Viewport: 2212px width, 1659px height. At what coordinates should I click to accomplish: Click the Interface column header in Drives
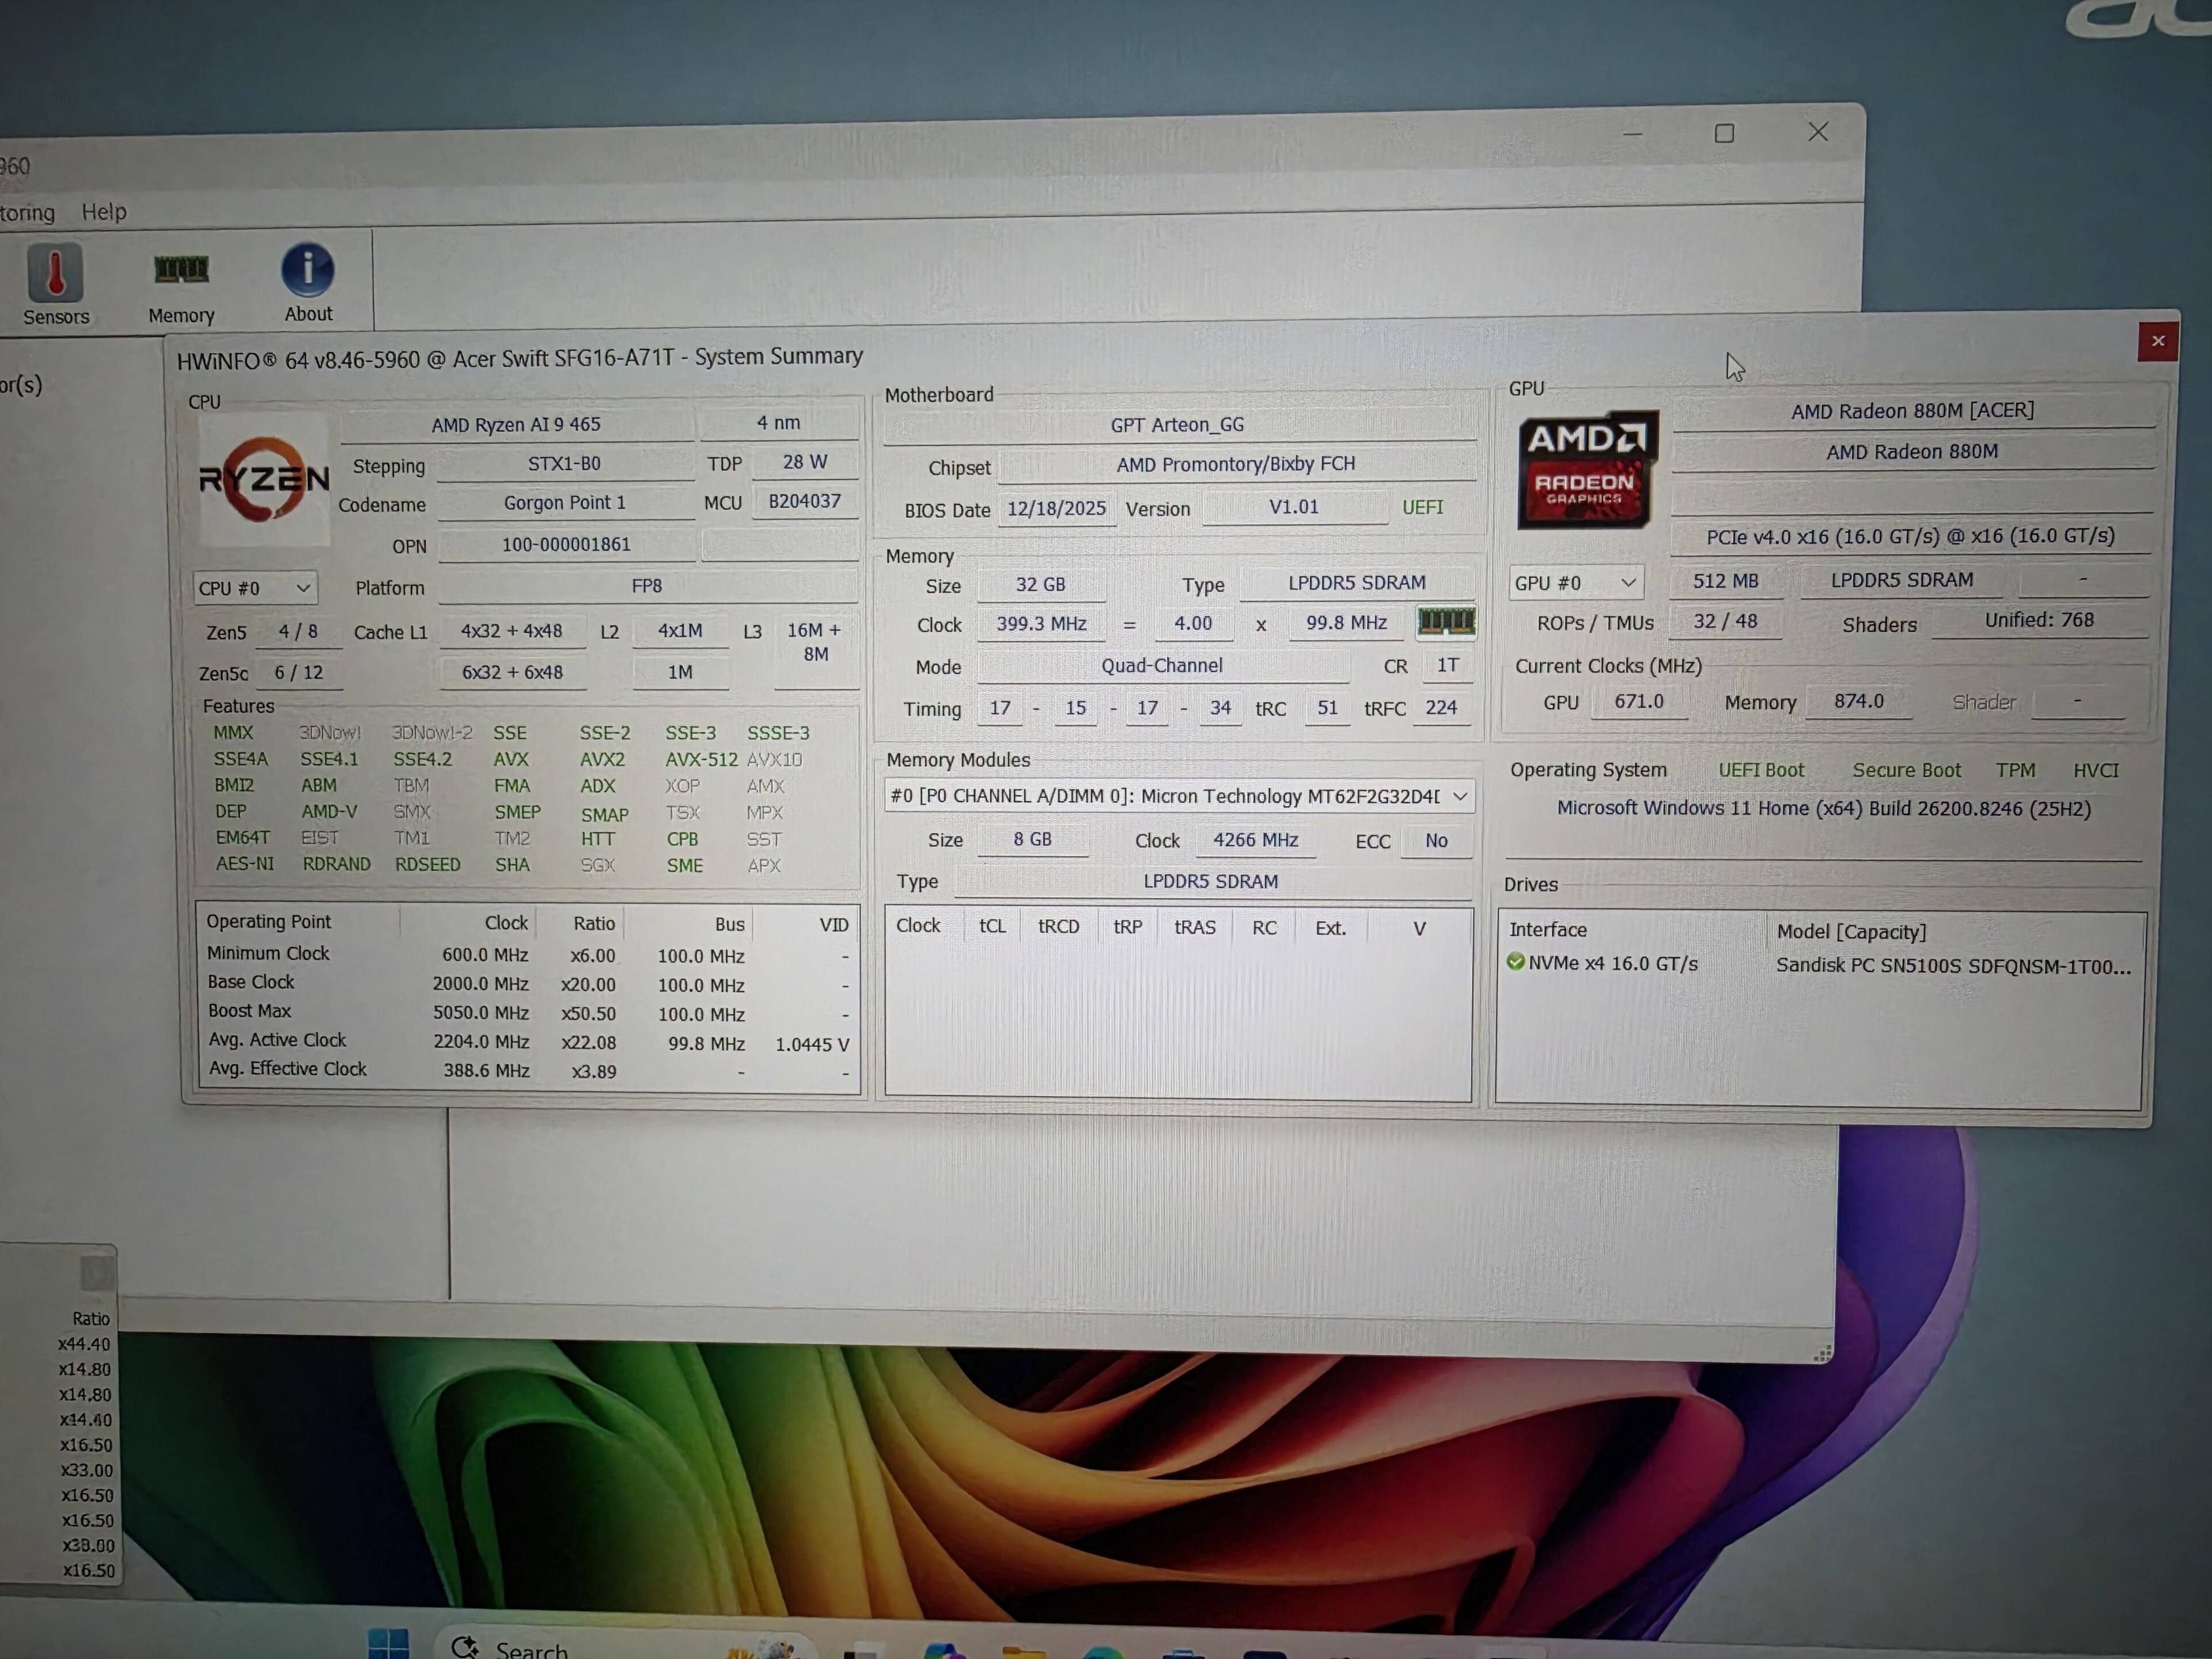pos(1548,930)
